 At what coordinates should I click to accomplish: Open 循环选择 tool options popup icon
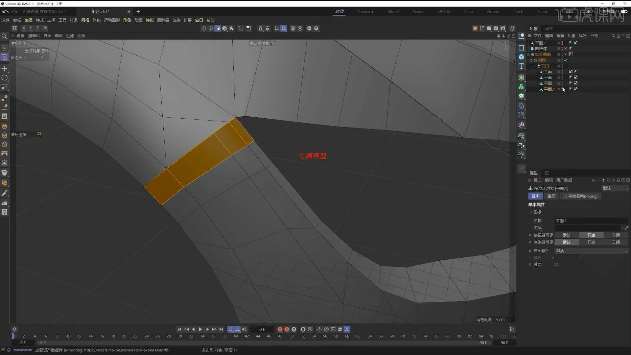click(x=39, y=134)
